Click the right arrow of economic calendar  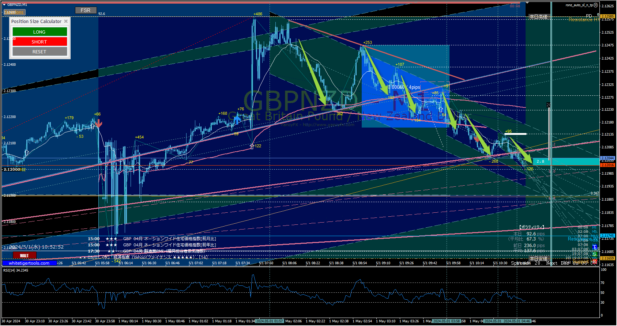85,257
